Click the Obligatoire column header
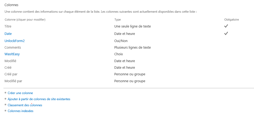This screenshot has height=116, width=254. coord(231,20)
